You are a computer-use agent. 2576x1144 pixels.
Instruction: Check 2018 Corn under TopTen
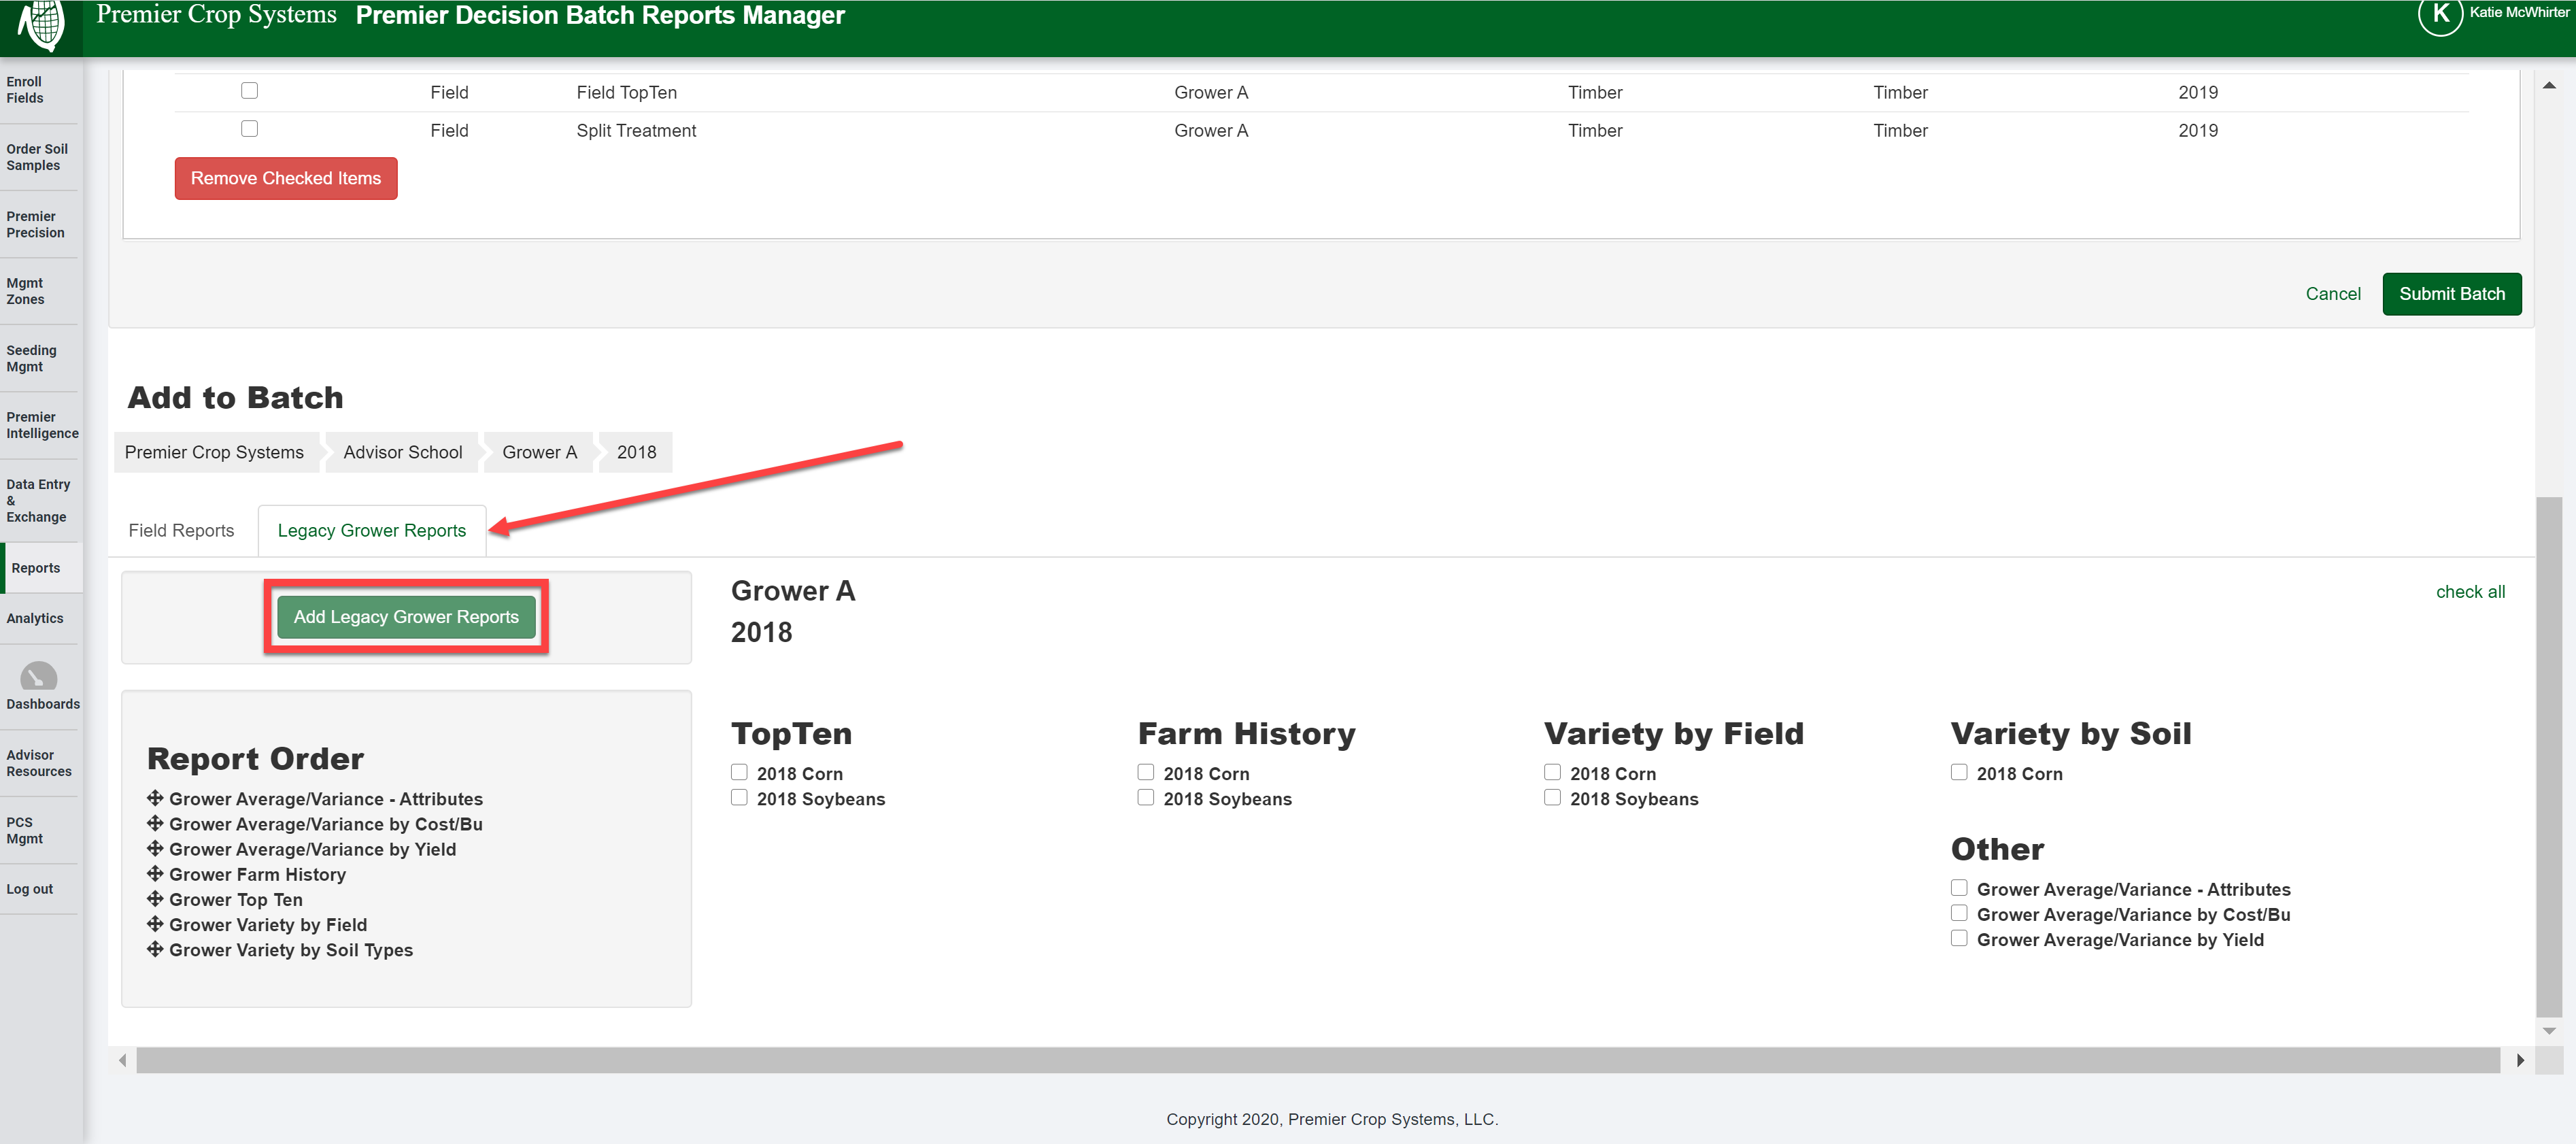[739, 771]
